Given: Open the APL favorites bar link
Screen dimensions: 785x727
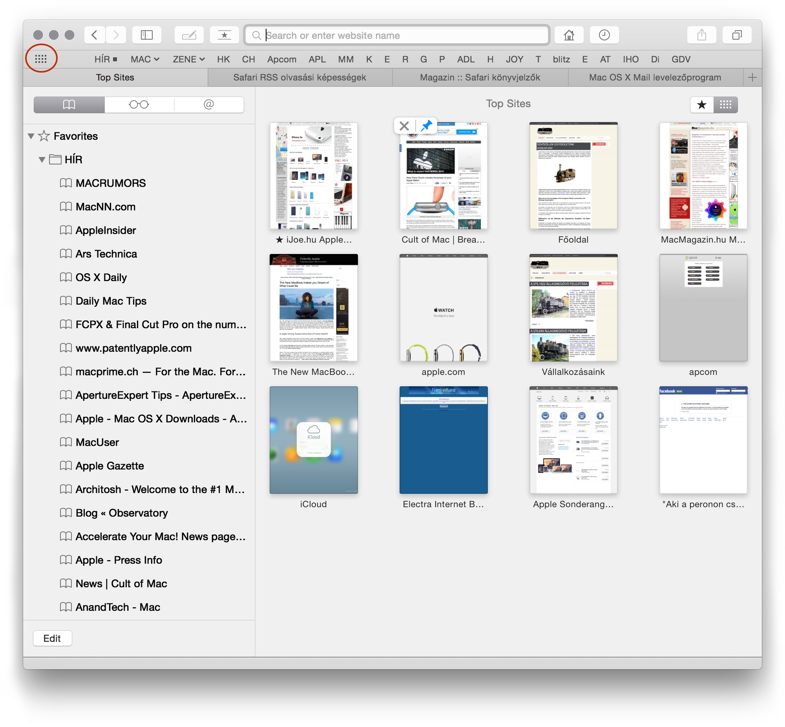Looking at the screenshot, I should click(317, 59).
